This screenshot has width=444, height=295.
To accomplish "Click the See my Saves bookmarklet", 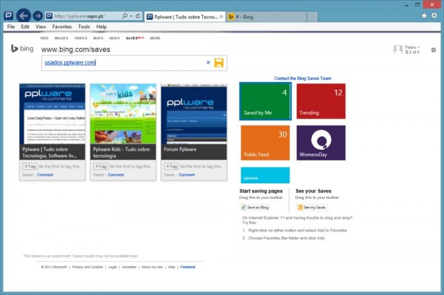I will pos(312,207).
